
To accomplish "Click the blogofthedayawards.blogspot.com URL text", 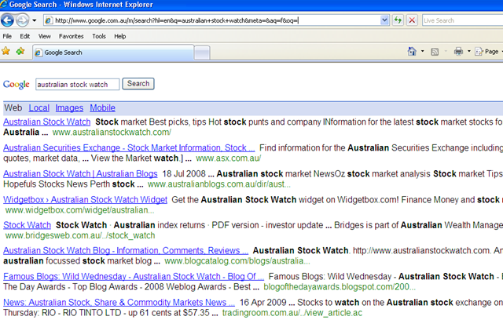I will [340, 287].
